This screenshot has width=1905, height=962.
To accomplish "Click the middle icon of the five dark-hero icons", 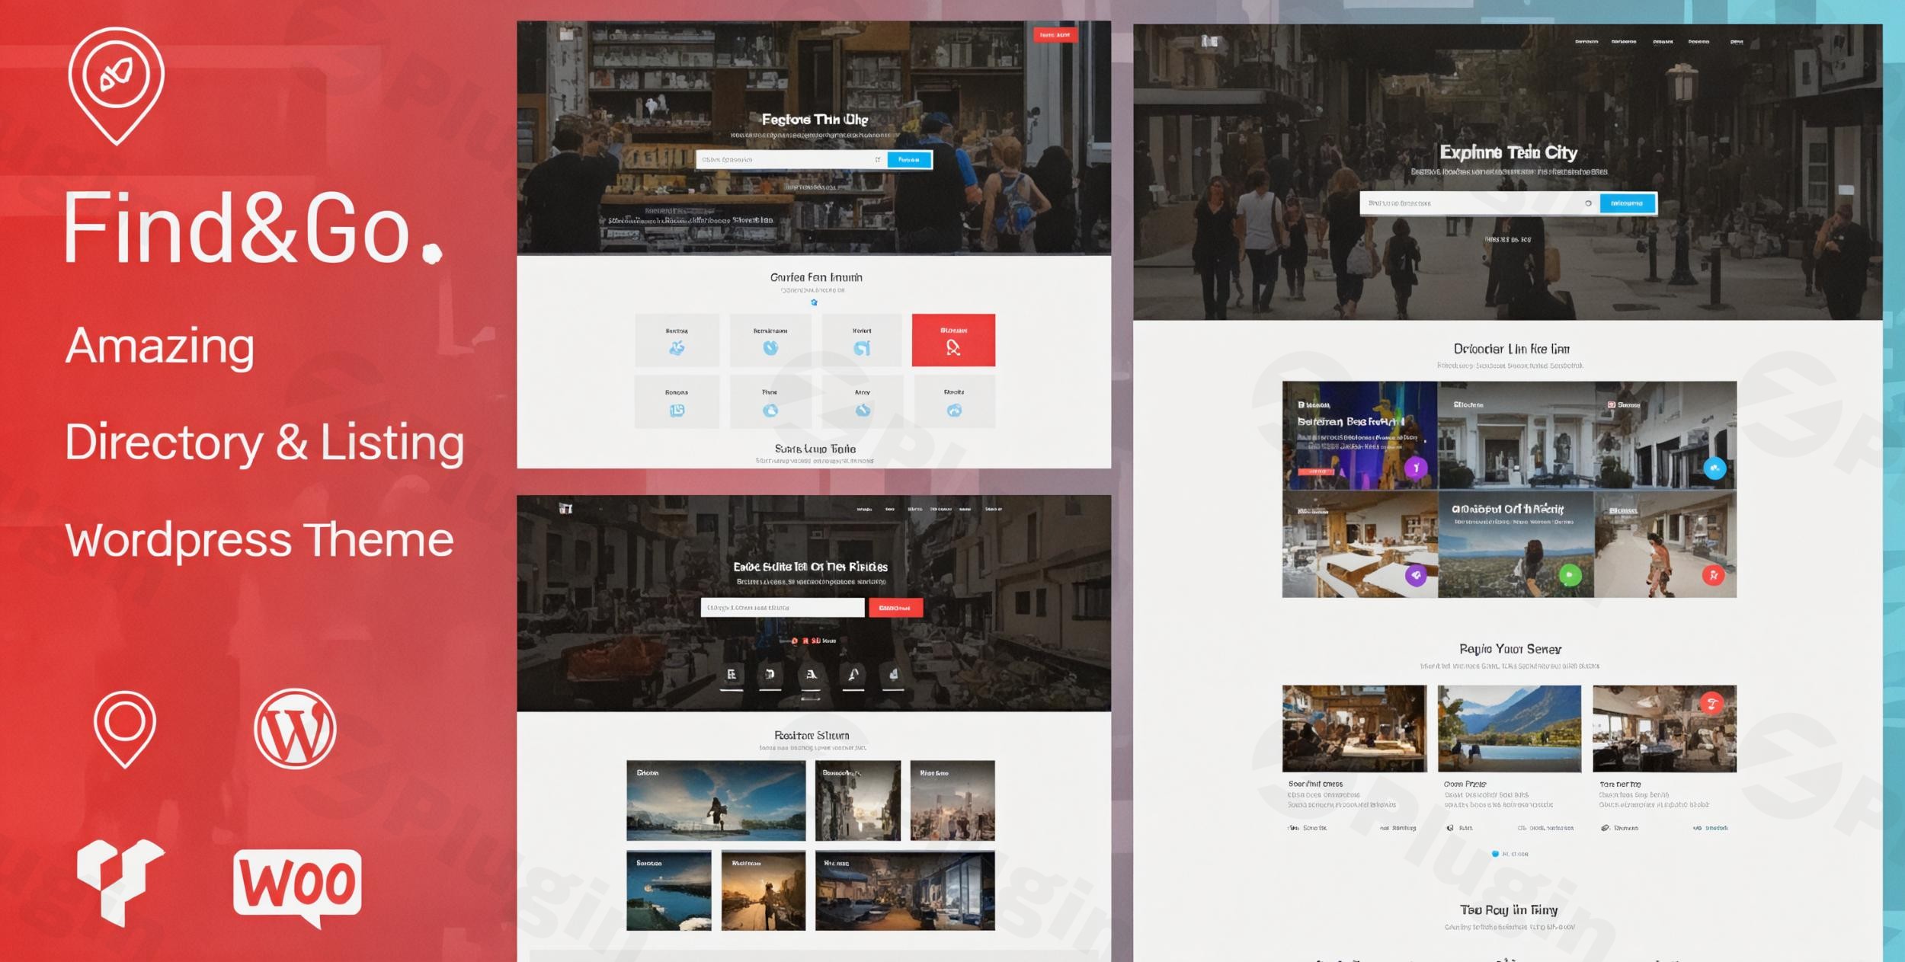I will pos(811,675).
